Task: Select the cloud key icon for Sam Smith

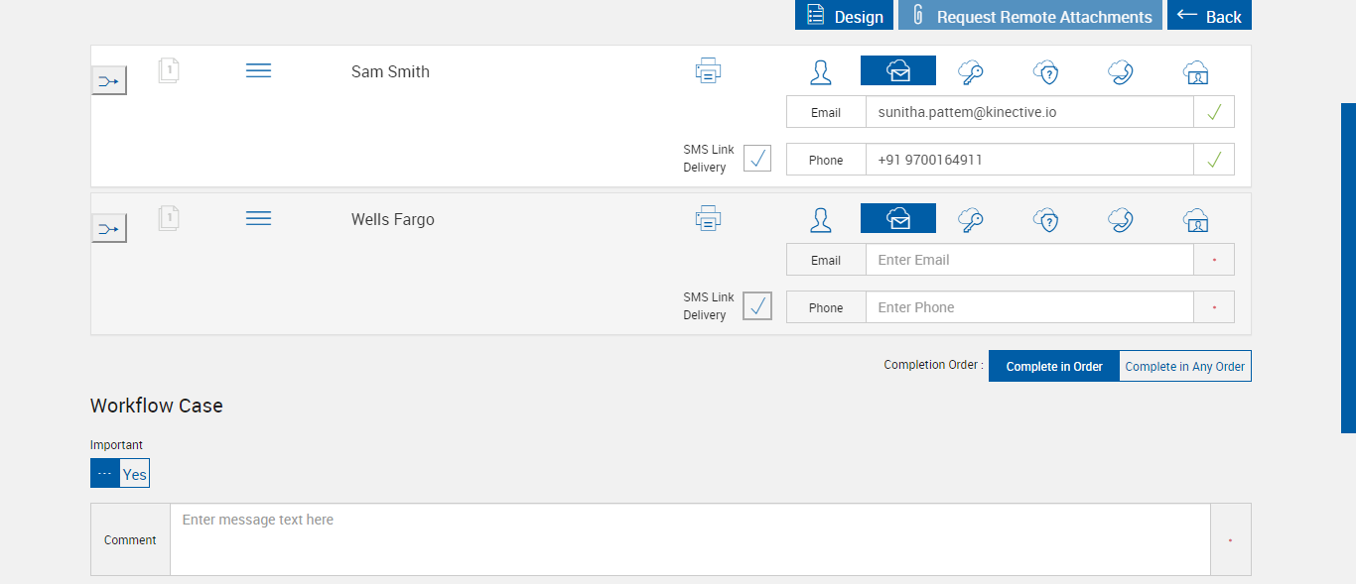Action: pos(971,71)
